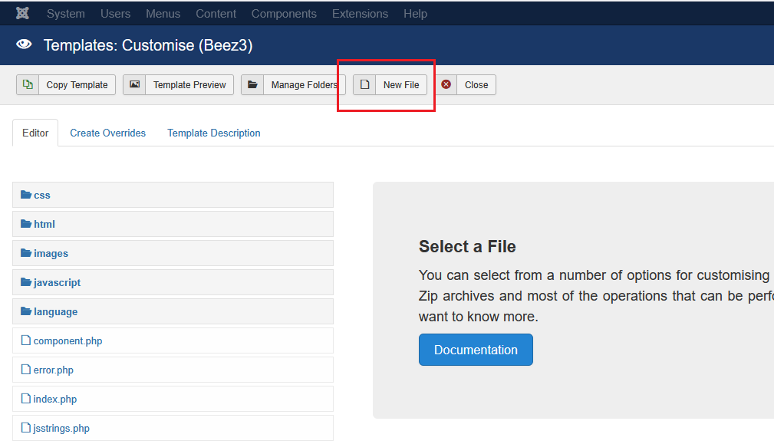Viewport: 774px width, 444px height.
Task: Open the Extensions menu
Action: [x=360, y=14]
